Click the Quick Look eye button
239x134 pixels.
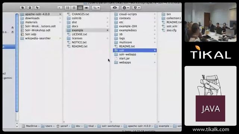pos(115,7)
